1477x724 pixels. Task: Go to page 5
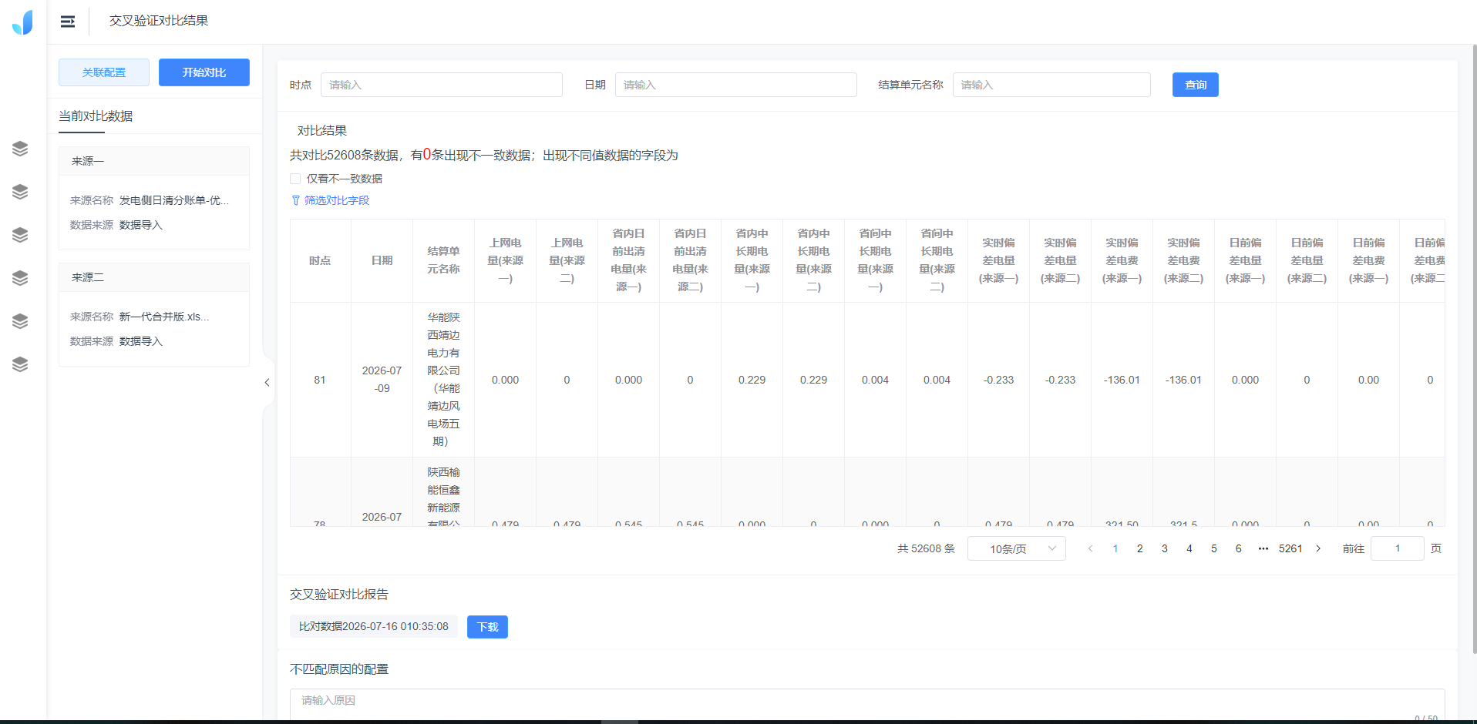coord(1213,548)
